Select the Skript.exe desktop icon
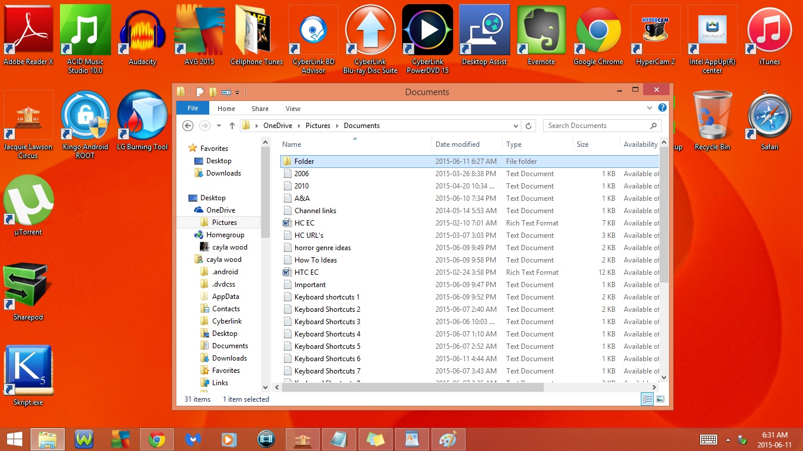 click(28, 376)
